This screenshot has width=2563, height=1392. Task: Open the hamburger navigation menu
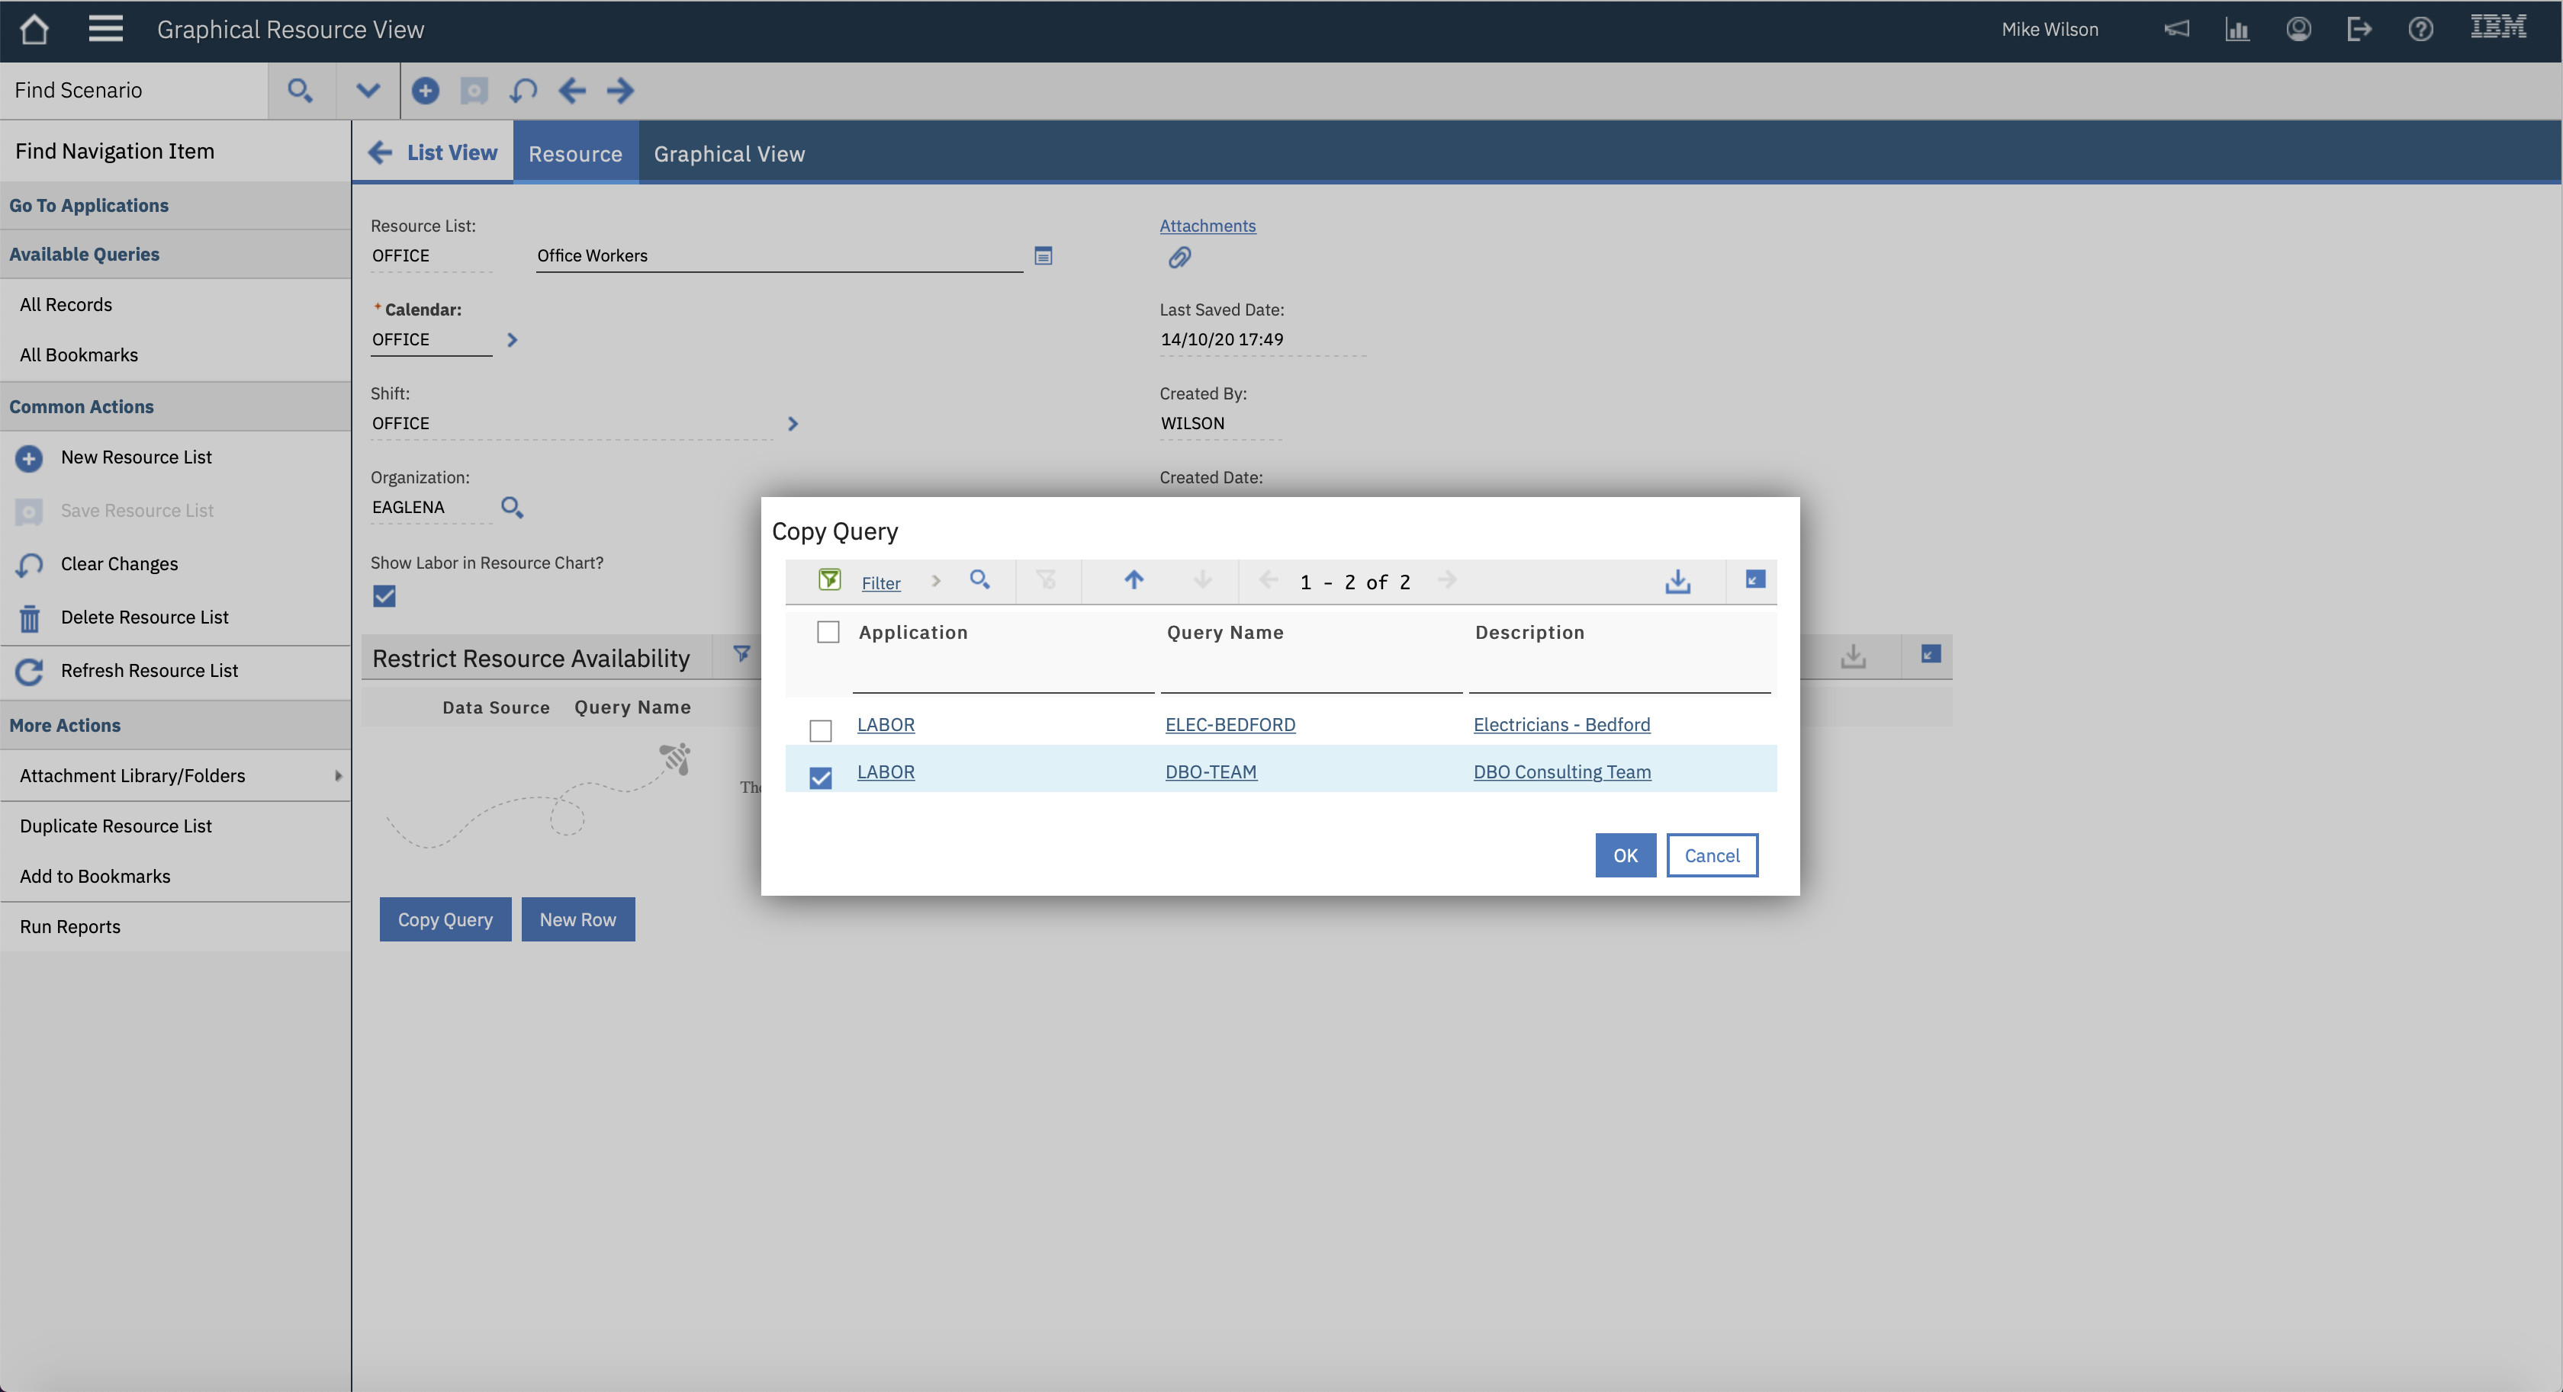pyautogui.click(x=105, y=29)
